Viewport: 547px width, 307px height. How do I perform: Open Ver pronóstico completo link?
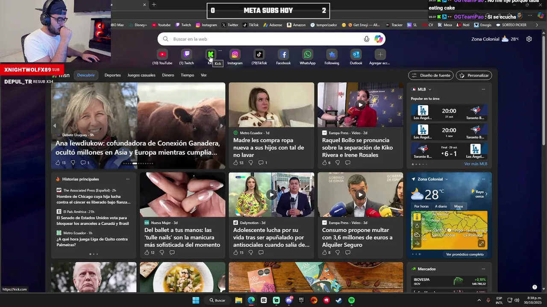coord(465,255)
